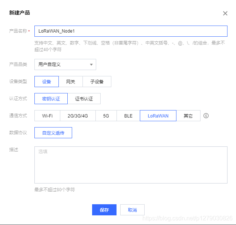The width and height of the screenshot is (236, 225).
Task: Click the 认证方式 label
Action: pyautogui.click(x=18, y=99)
